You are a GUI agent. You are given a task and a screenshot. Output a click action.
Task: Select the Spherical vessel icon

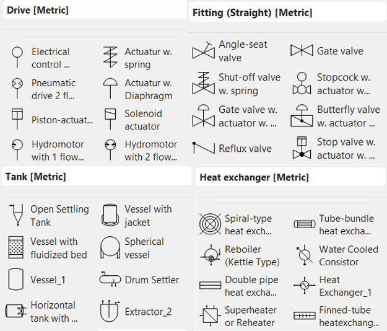click(110, 247)
